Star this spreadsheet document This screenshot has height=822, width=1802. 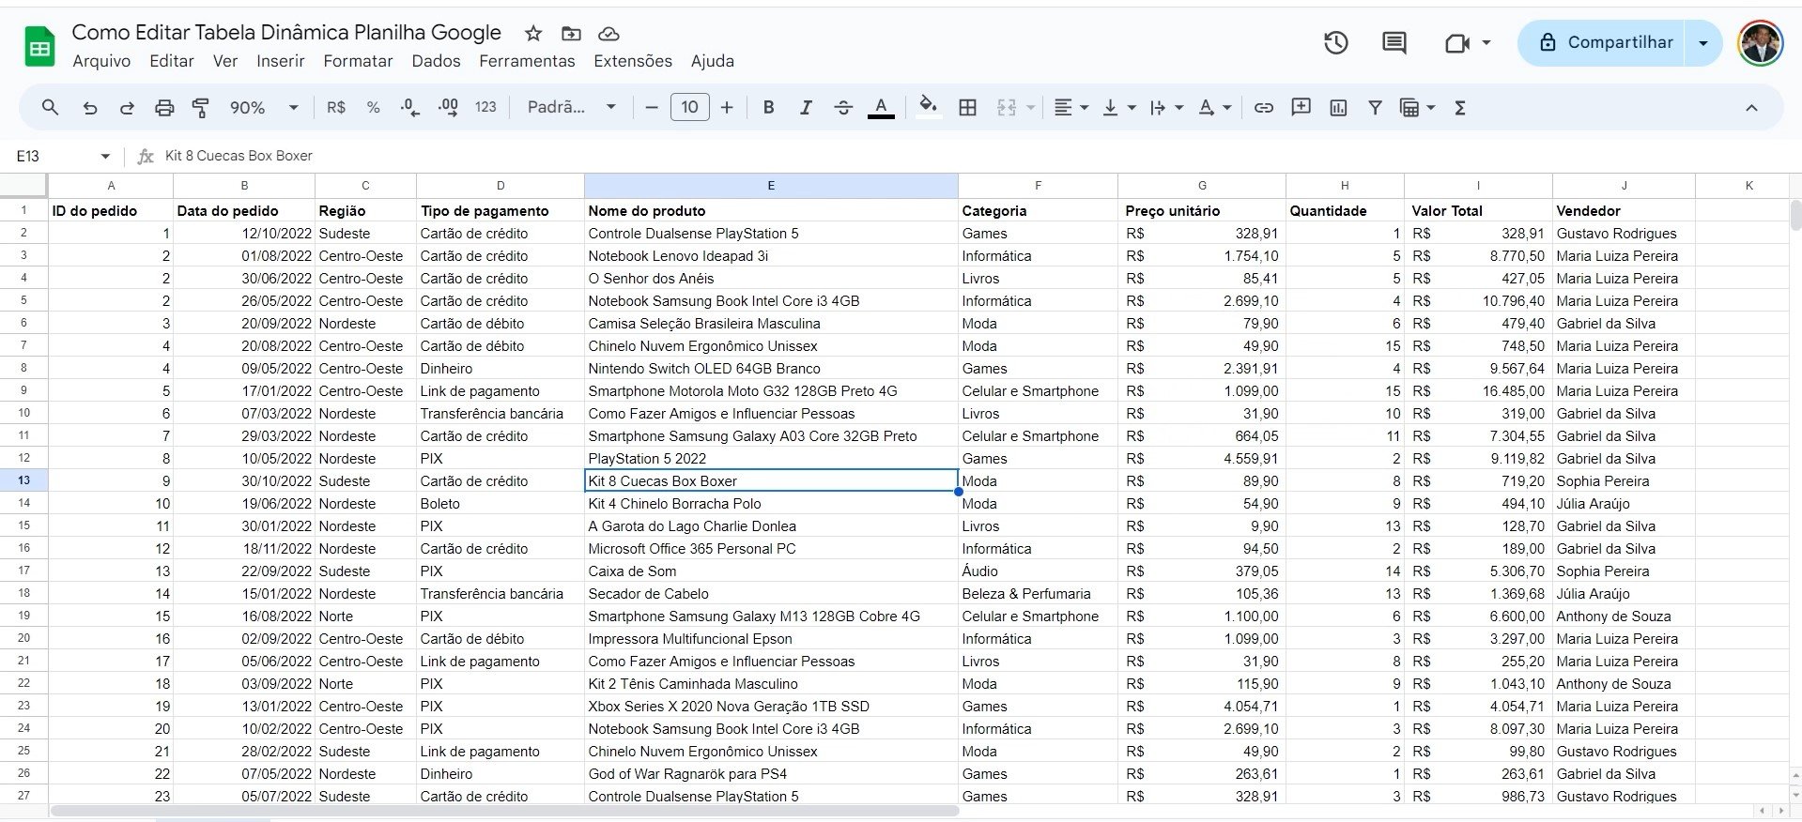[x=533, y=34]
